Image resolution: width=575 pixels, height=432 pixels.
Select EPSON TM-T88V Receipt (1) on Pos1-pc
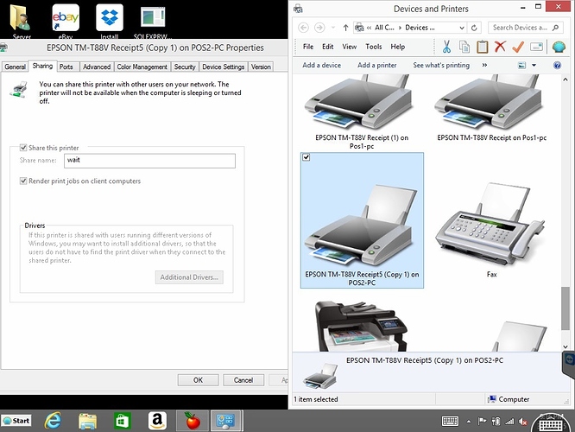click(x=362, y=112)
